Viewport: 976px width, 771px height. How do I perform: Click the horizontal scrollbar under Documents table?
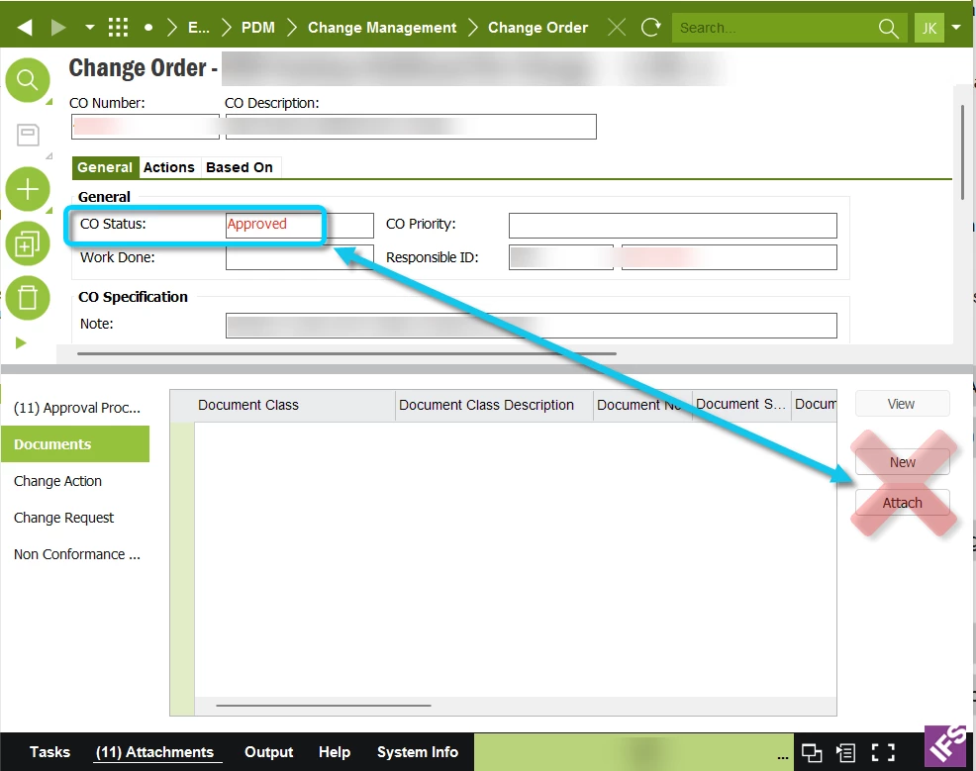pos(324,705)
